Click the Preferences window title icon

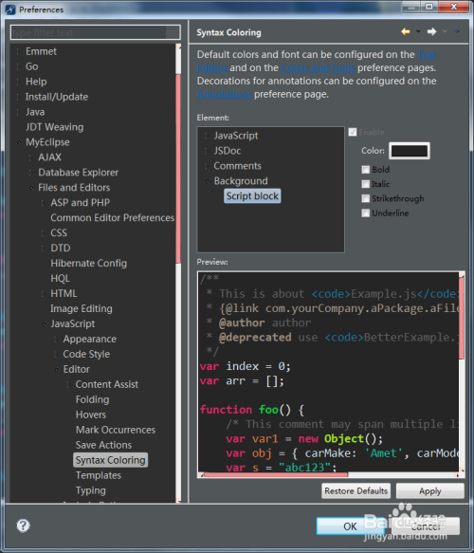(10, 9)
